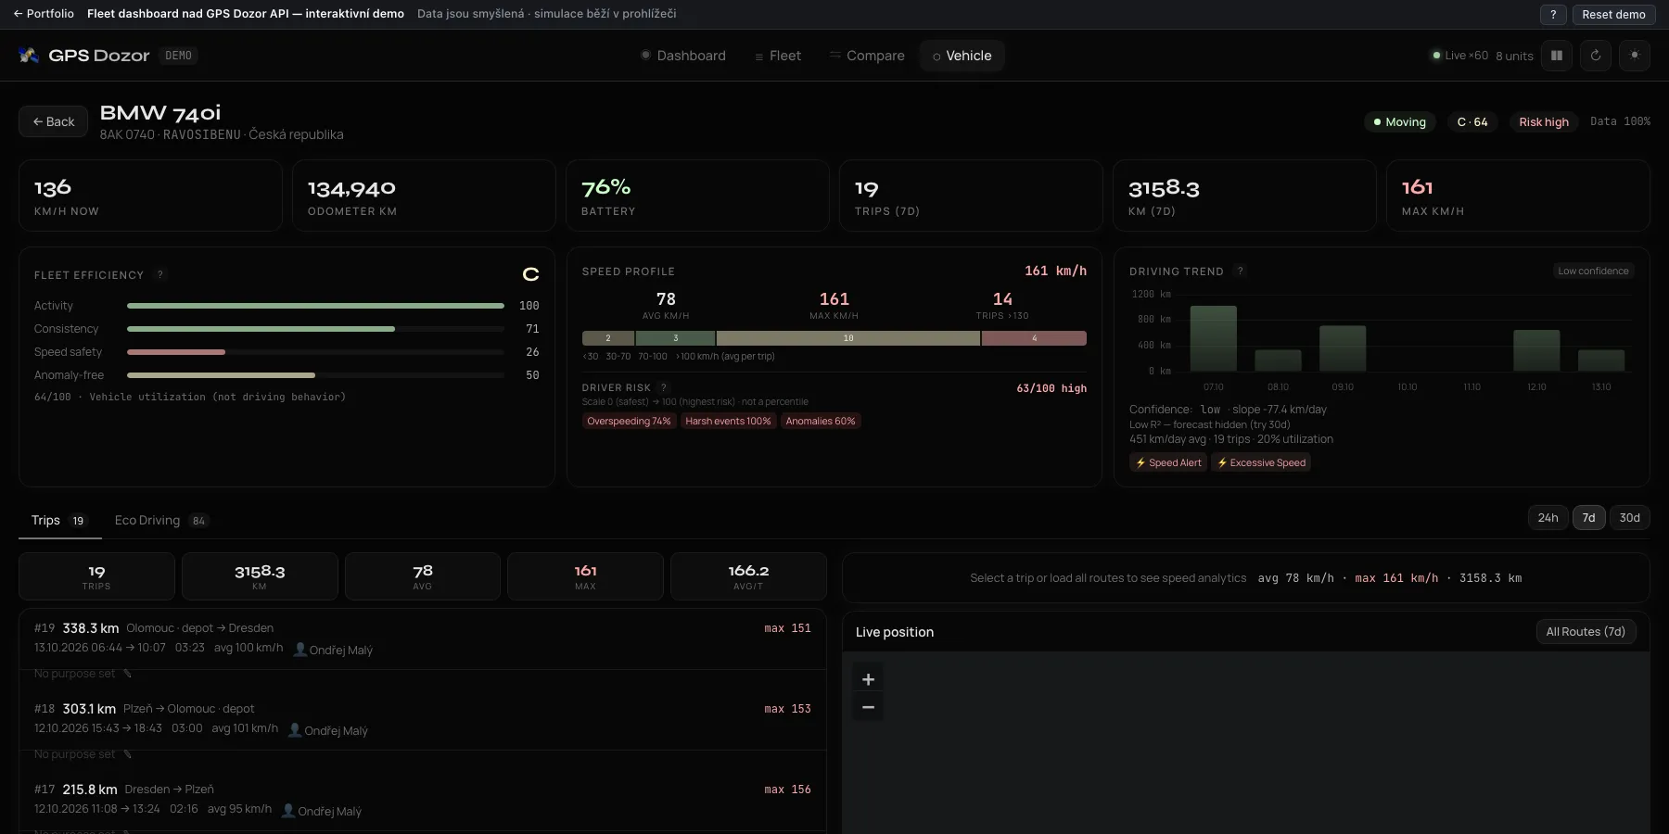
Task: Click the Activity efficiency bar
Action: click(x=315, y=306)
